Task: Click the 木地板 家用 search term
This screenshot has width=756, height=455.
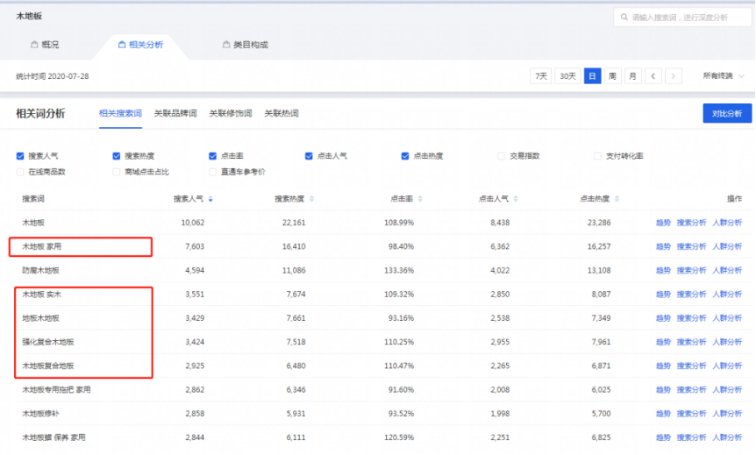Action: coord(41,246)
